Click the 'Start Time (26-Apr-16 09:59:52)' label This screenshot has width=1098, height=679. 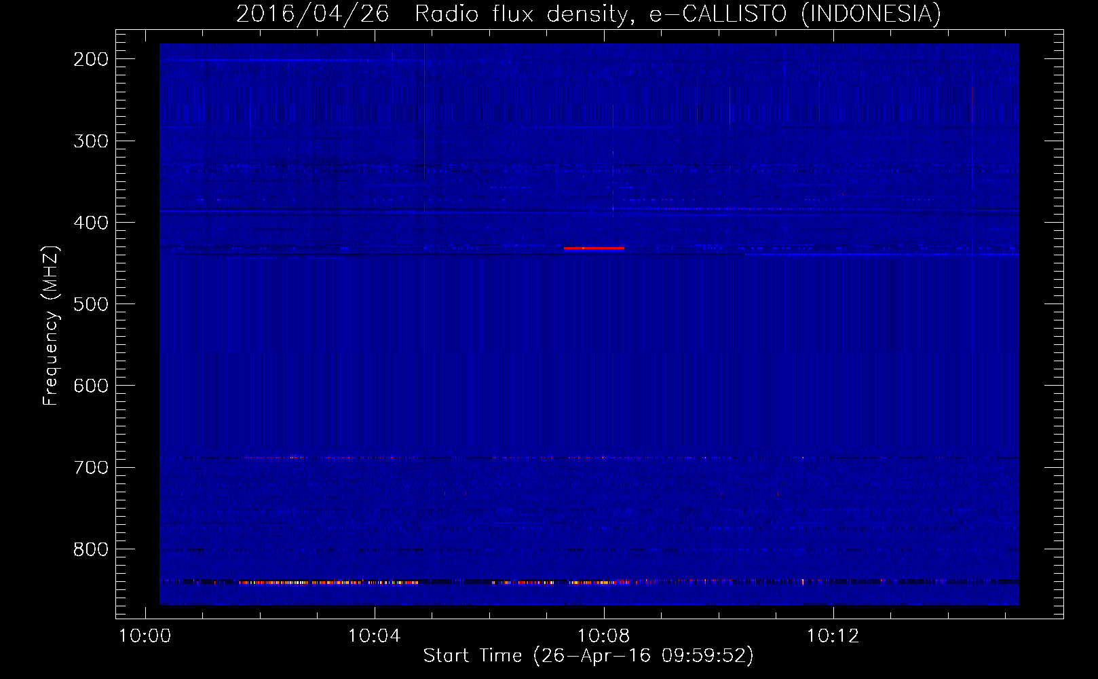[x=588, y=656]
